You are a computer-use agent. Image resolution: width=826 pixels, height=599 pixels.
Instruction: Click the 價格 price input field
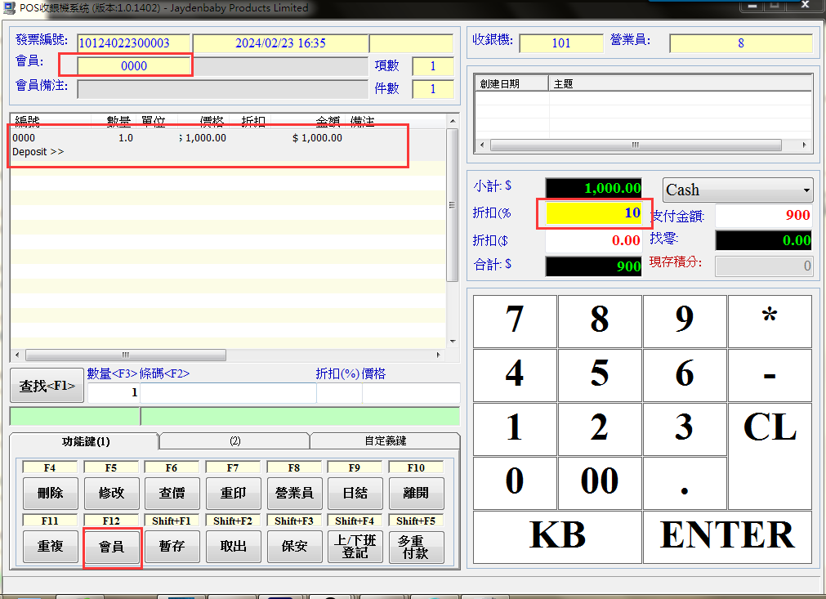(x=411, y=392)
